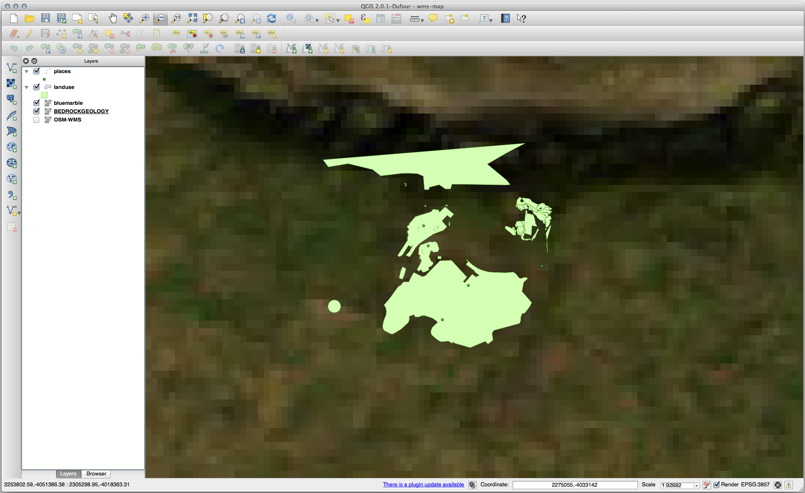
Task: Click the landuse layer color swatch
Action: [x=44, y=95]
